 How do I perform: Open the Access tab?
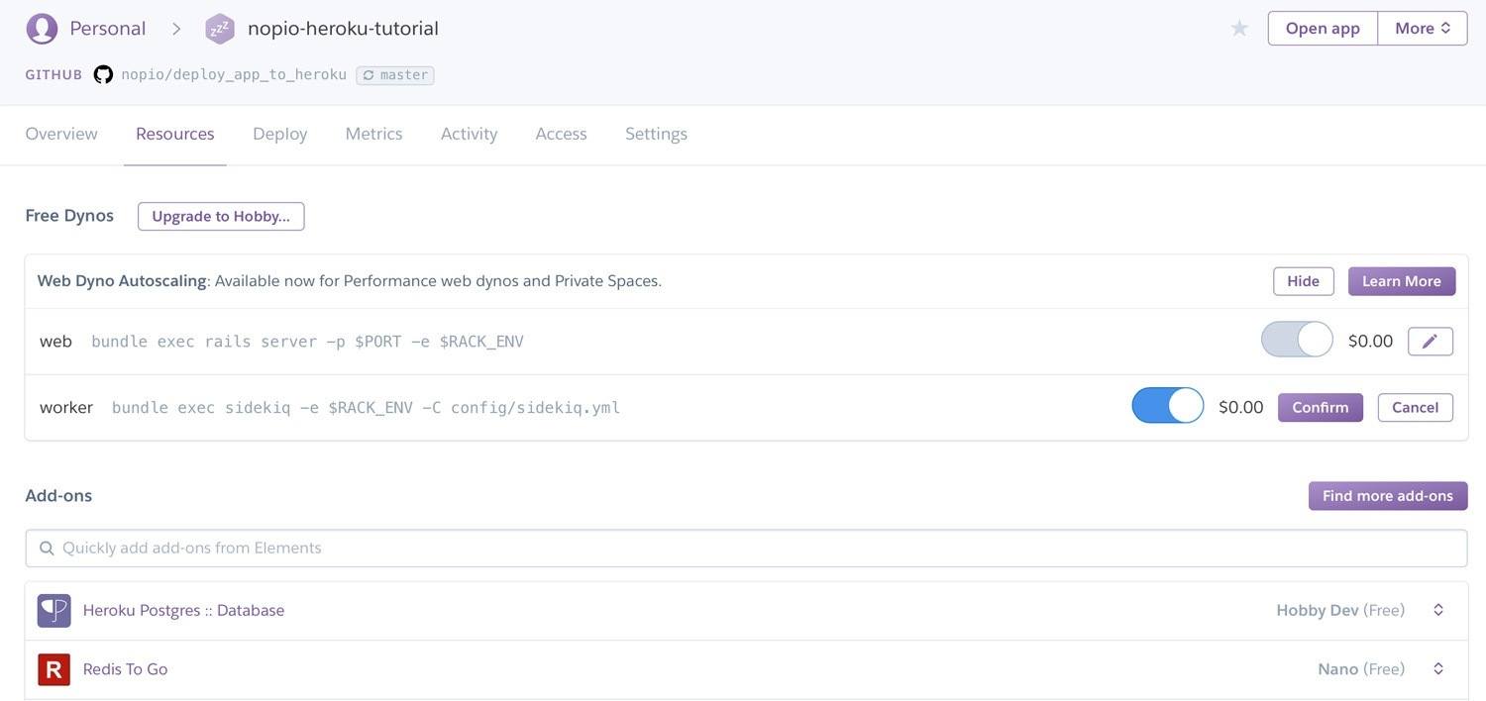pos(562,134)
